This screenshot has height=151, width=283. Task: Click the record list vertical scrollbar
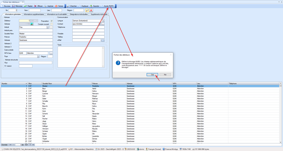[x=280, y=112]
